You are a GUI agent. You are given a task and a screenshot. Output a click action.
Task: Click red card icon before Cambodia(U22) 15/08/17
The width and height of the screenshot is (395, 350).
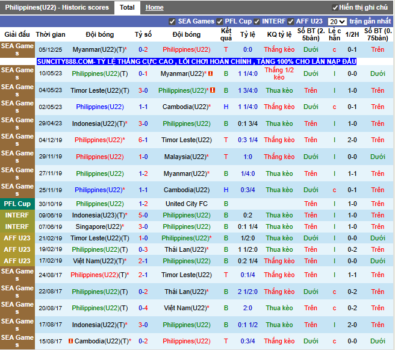tap(71, 341)
